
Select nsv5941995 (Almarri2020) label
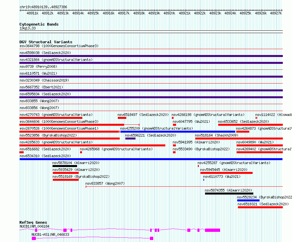196,142
